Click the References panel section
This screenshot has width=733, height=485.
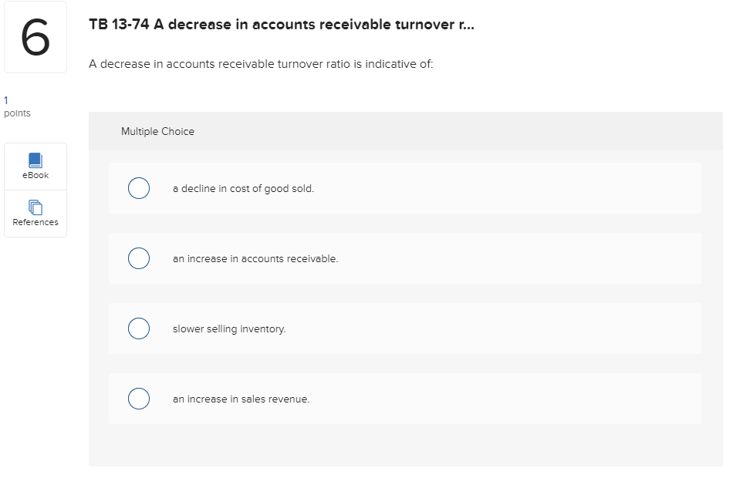35,213
